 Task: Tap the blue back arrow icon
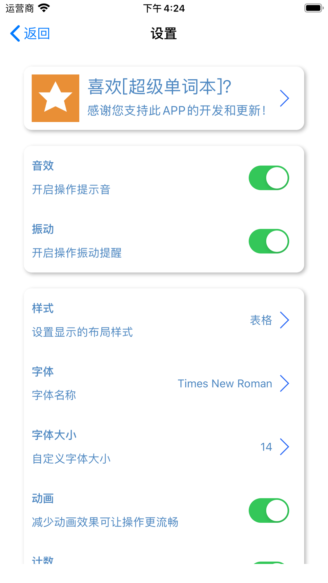(x=15, y=33)
